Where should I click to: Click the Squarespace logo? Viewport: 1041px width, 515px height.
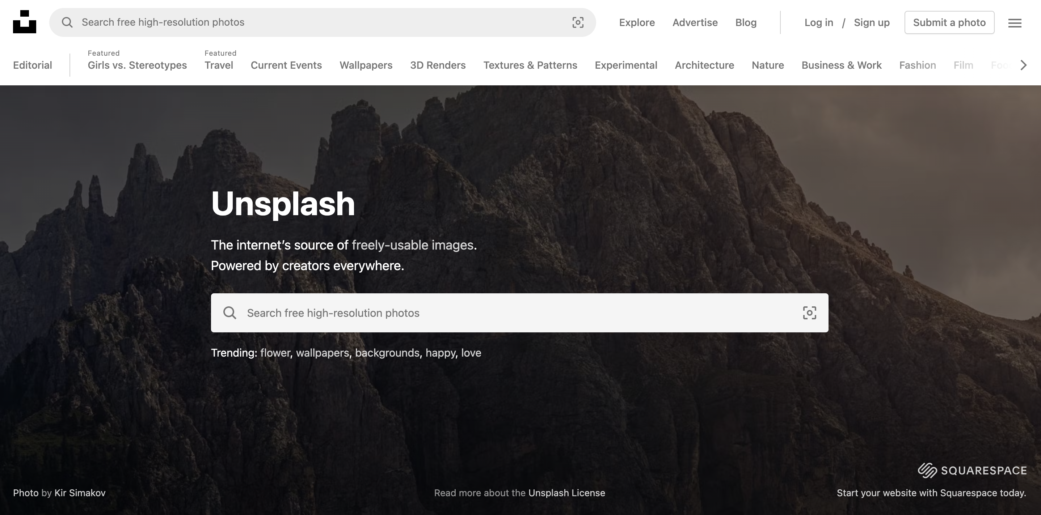tap(972, 471)
